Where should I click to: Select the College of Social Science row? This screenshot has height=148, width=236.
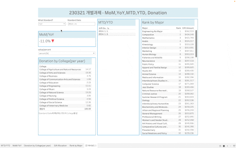pos(65,102)
